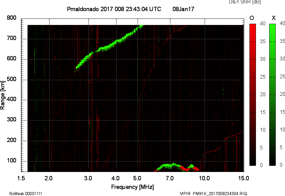This screenshot has height=196, width=285.
Task: Click the 400 range tick label
Action: tap(12, 99)
